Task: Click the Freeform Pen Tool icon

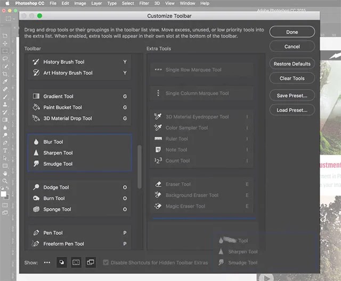Action: (x=36, y=244)
